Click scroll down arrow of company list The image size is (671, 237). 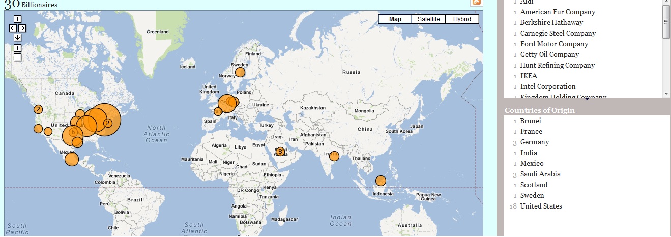(x=666, y=93)
